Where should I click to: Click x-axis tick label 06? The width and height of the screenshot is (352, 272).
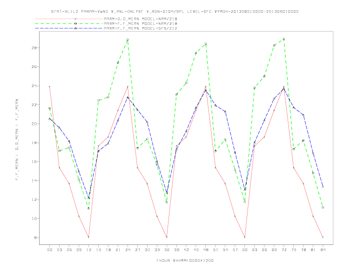tap(69, 250)
